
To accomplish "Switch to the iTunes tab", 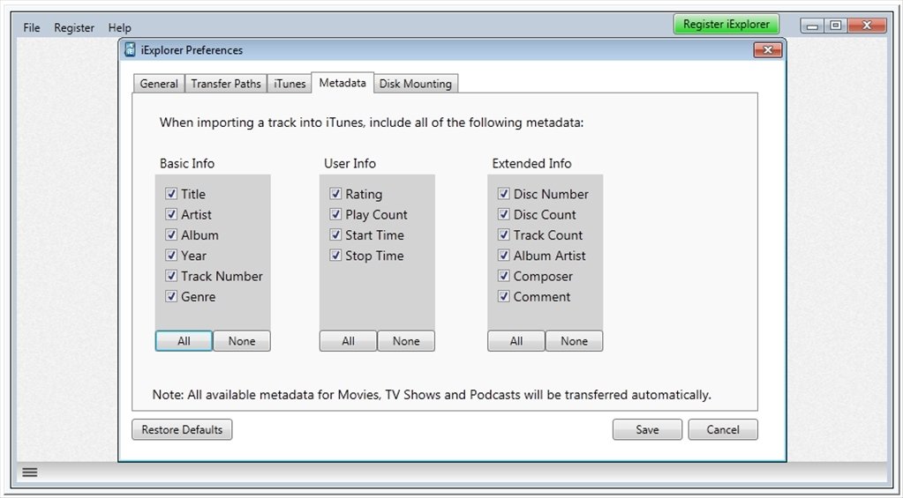I will coord(290,84).
